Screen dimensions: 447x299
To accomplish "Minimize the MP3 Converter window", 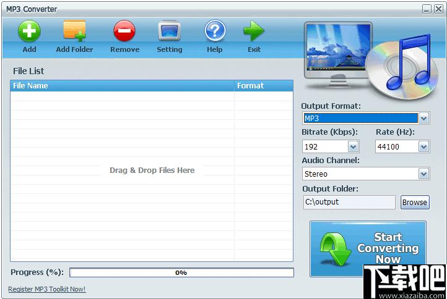I will 427,9.
